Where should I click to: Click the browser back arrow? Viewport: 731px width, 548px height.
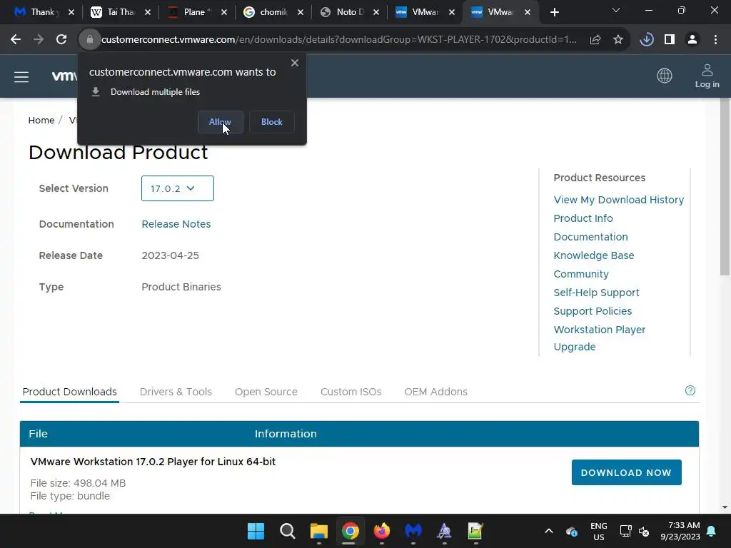tap(16, 40)
